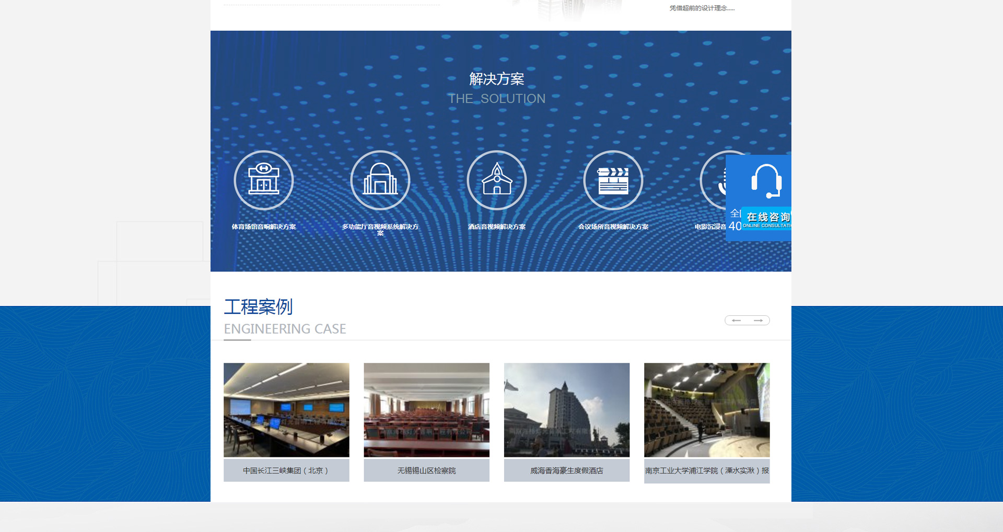The width and height of the screenshot is (1003, 532).
Task: View the 威海香海豪生度假酒店 building photo
Action: tap(566, 410)
